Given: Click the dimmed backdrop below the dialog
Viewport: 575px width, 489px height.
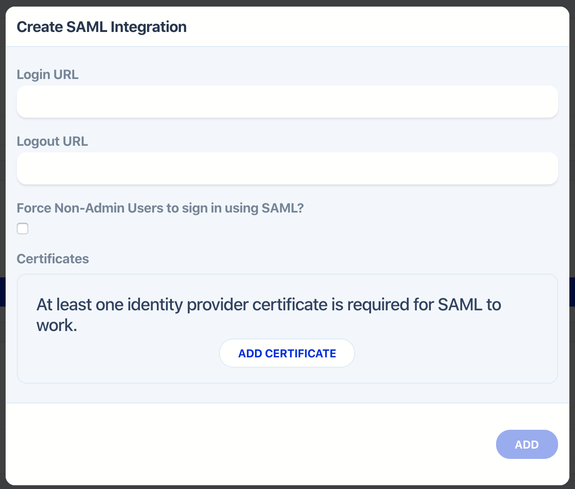Looking at the screenshot, I should (x=287, y=487).
